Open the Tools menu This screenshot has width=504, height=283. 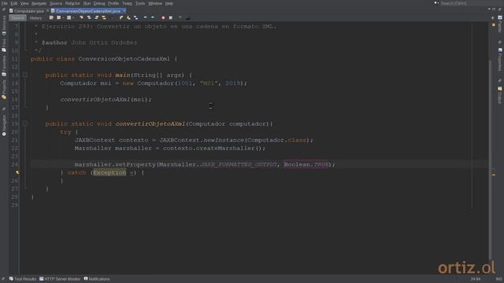click(x=140, y=3)
